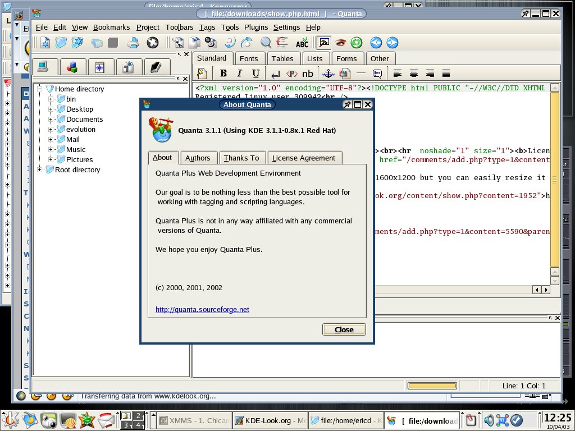Insert comment with speech bubble icon

377,74
